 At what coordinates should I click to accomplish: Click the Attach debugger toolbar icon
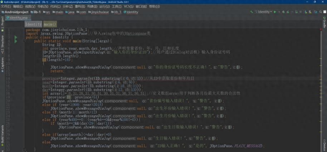(296, 12)
